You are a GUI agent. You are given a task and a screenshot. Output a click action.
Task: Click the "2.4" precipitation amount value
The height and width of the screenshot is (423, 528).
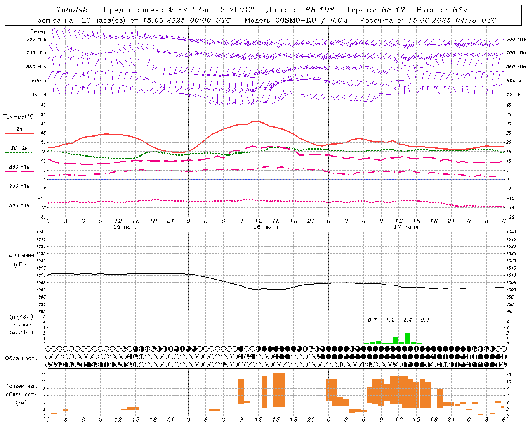[x=408, y=320]
